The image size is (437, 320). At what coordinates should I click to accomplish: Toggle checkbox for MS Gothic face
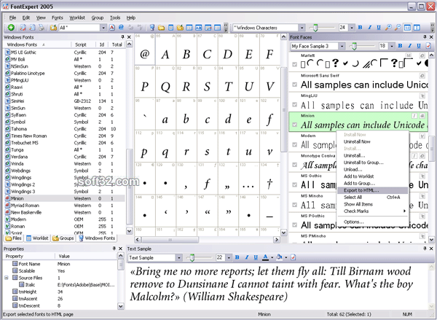coord(294,184)
